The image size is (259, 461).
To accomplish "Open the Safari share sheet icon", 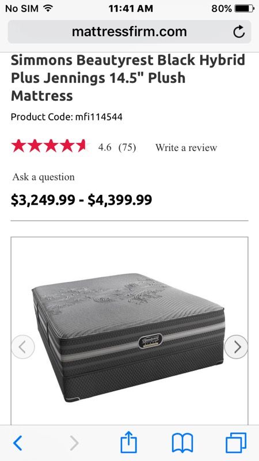I will 129,442.
